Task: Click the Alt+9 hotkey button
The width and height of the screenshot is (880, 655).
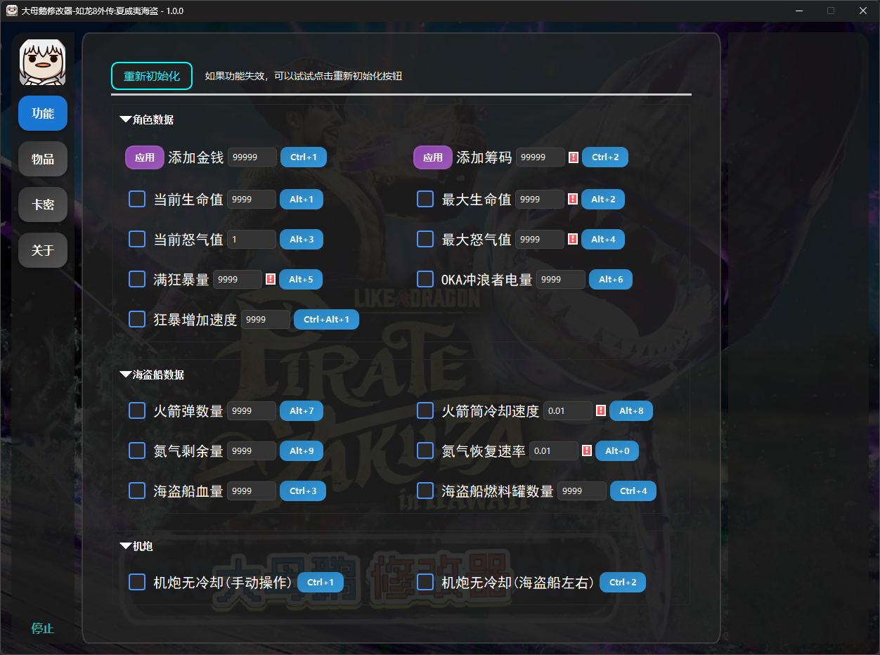Action: [x=302, y=450]
